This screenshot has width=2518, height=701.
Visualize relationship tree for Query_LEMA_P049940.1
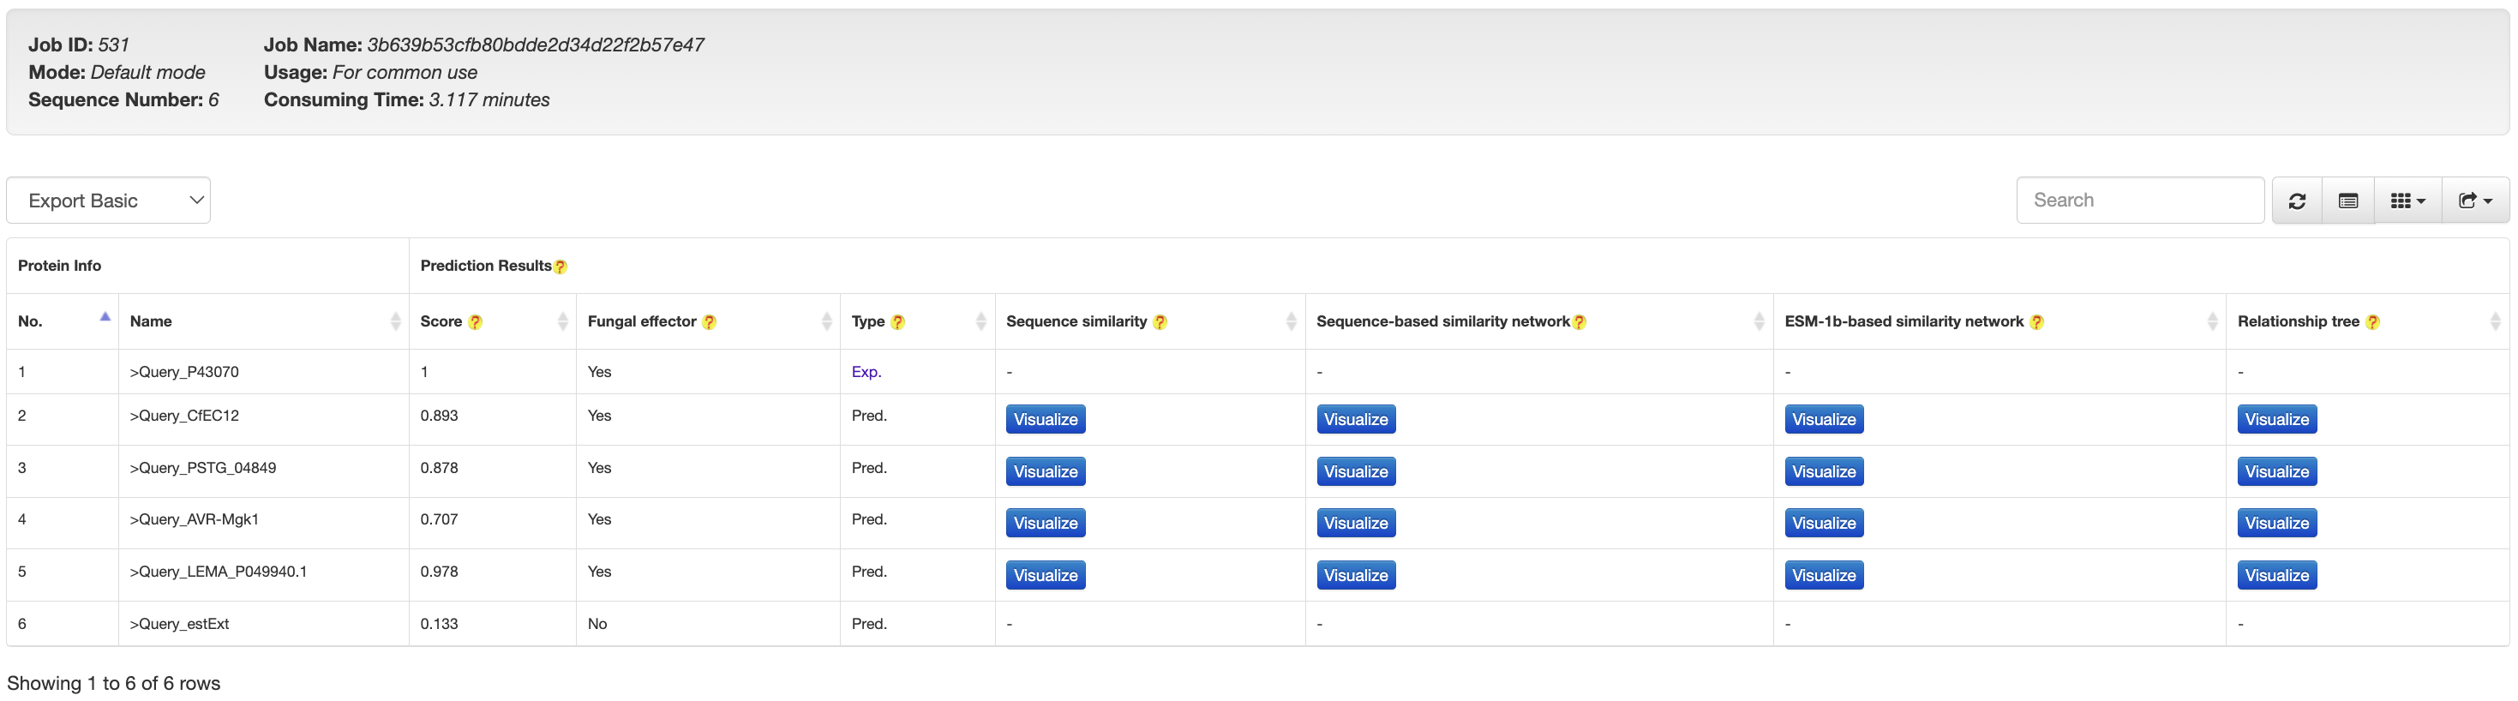tap(2275, 575)
